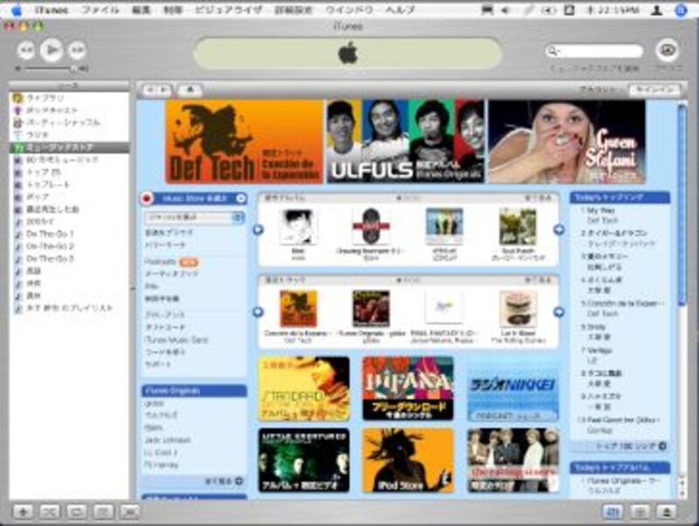Open the Apple menu
The image size is (699, 526).
point(16,10)
